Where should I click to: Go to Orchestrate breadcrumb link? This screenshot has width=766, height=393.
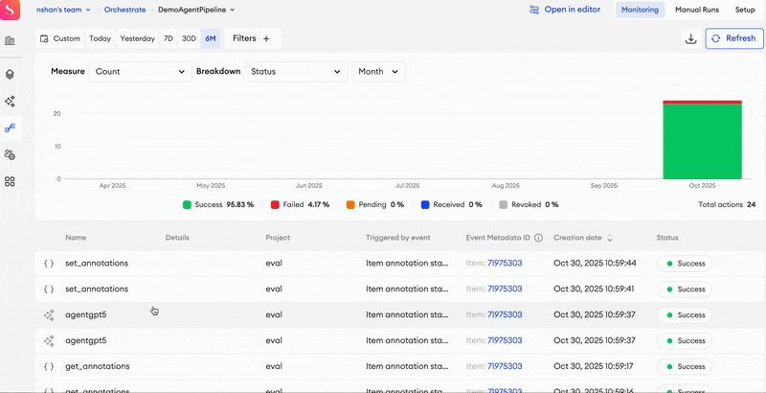(124, 10)
